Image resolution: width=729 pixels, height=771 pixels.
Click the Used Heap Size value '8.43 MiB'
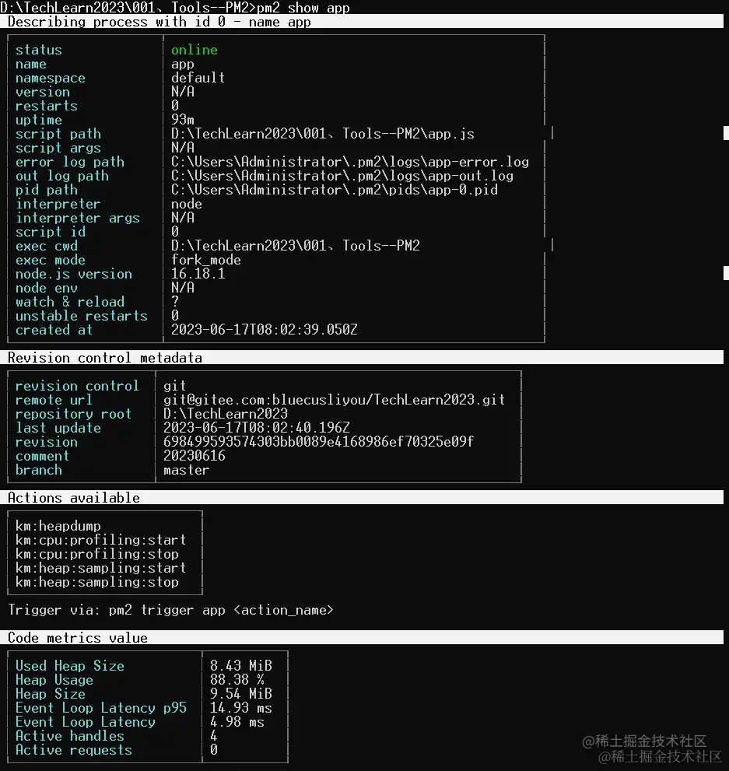[241, 666]
